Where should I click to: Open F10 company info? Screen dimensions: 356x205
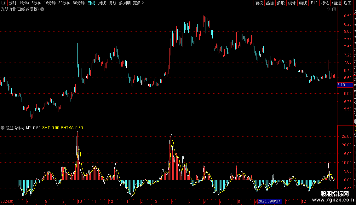(314, 3)
